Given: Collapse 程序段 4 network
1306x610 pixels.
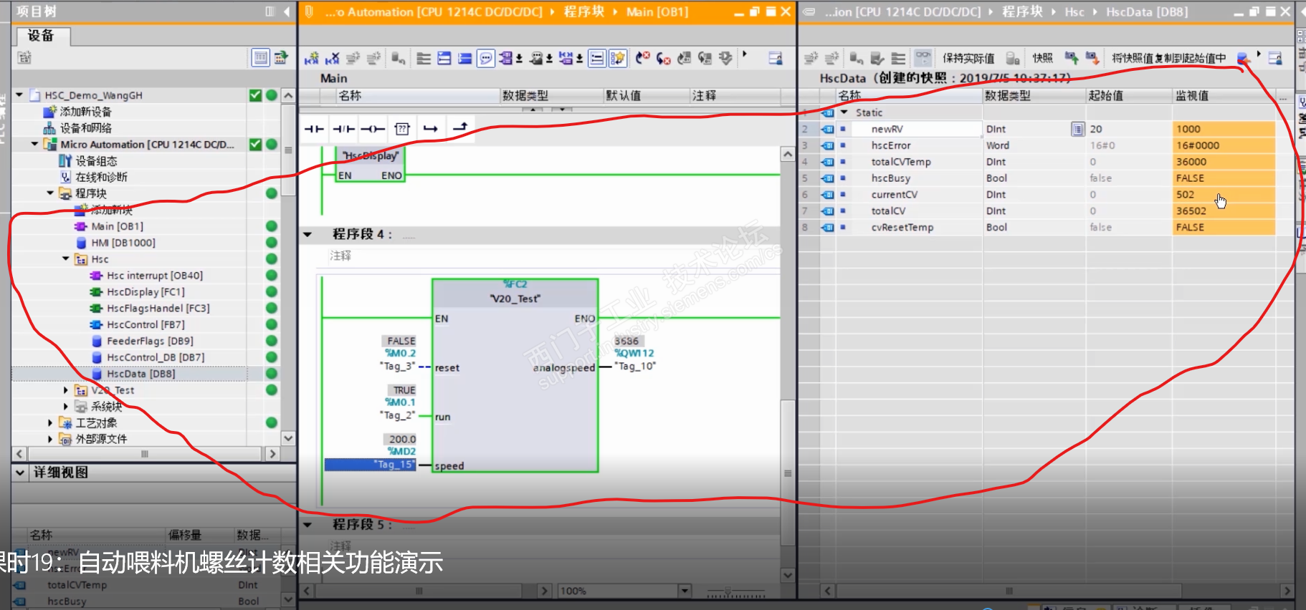Looking at the screenshot, I should coord(308,234).
